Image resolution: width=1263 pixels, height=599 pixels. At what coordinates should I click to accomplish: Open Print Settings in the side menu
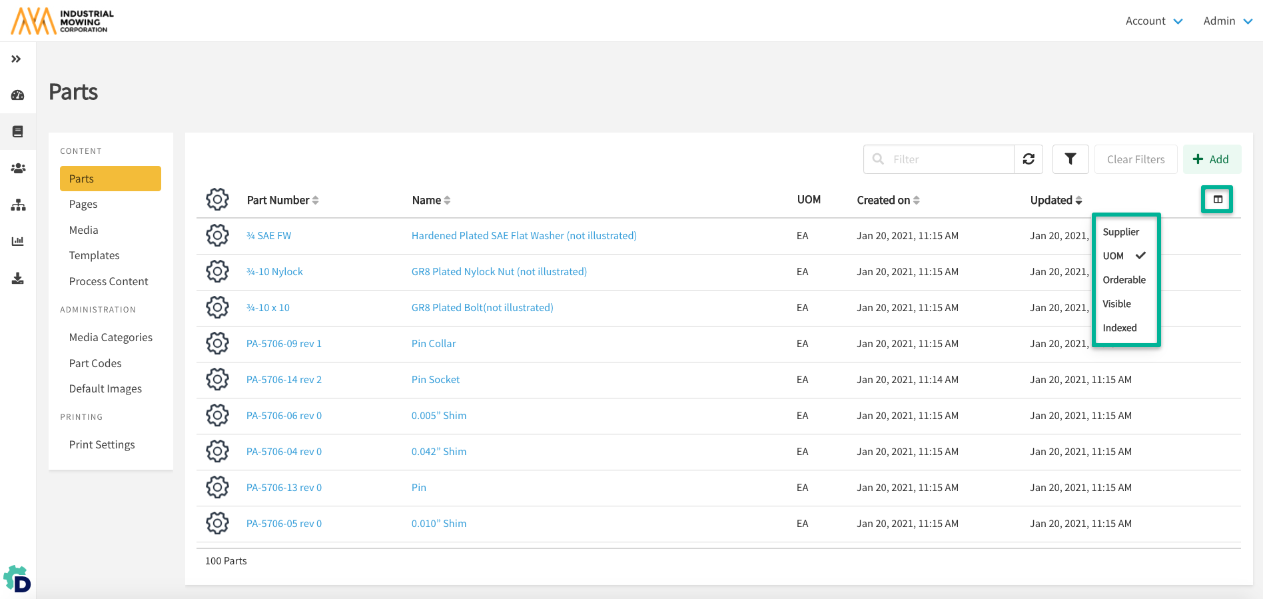[x=102, y=444]
